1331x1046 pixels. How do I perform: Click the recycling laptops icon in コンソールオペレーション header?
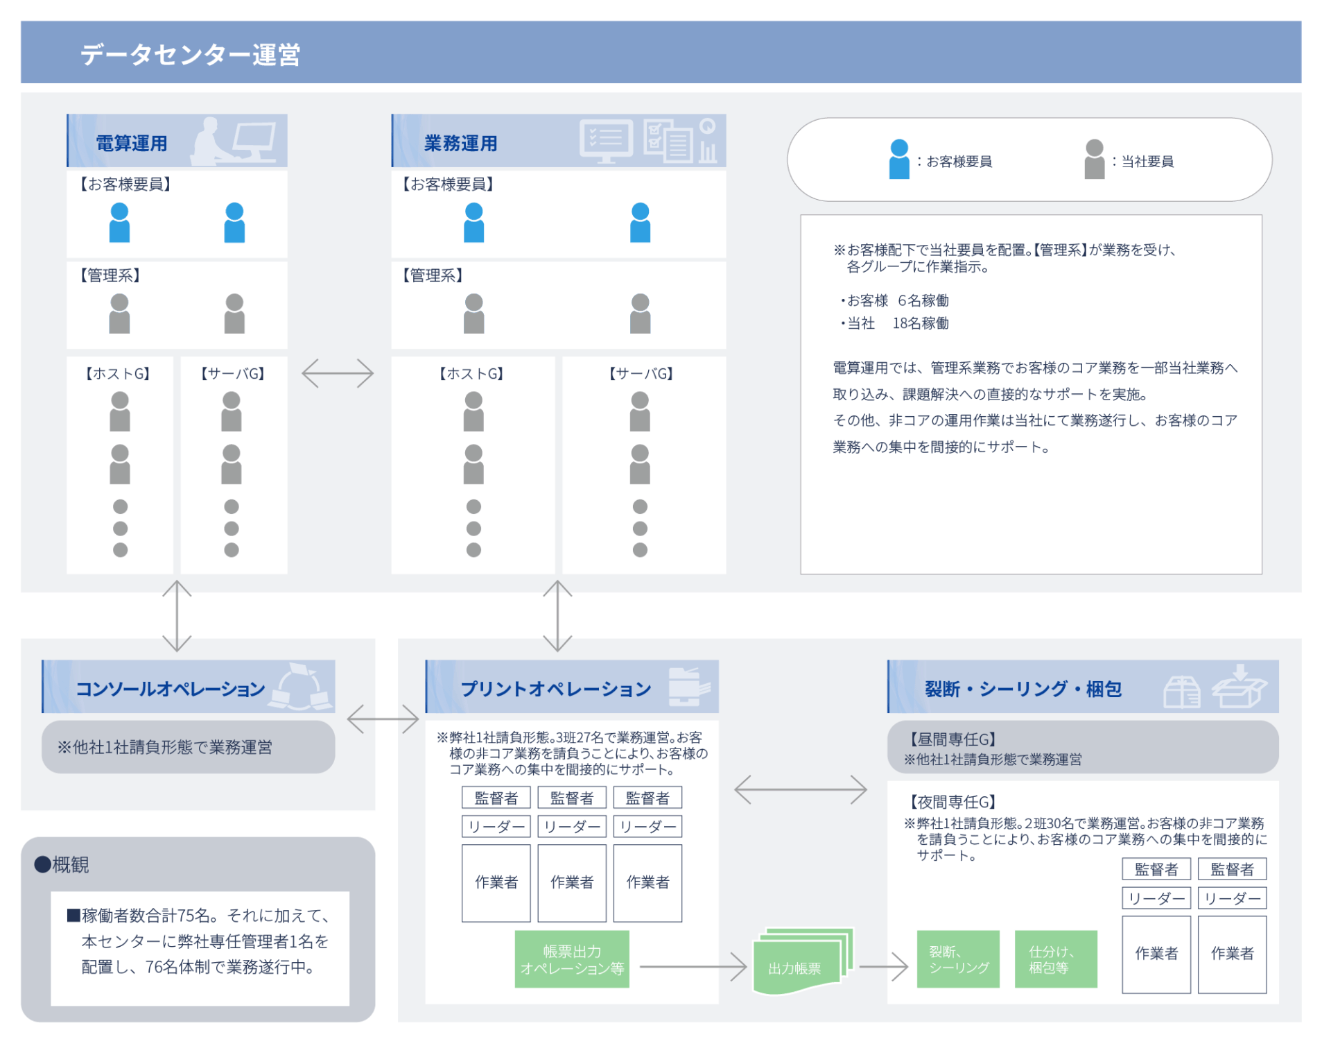click(301, 687)
